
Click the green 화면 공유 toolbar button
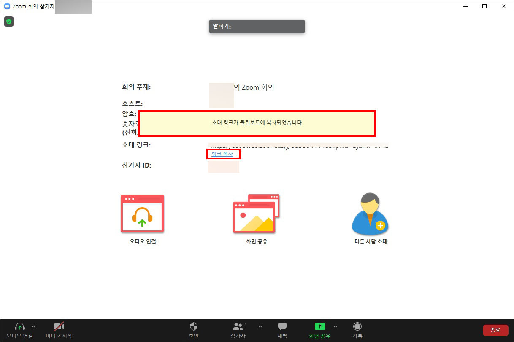(319, 330)
